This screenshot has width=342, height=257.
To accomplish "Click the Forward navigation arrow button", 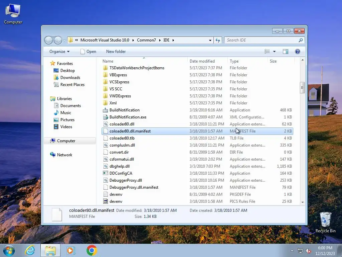I will click(58, 40).
